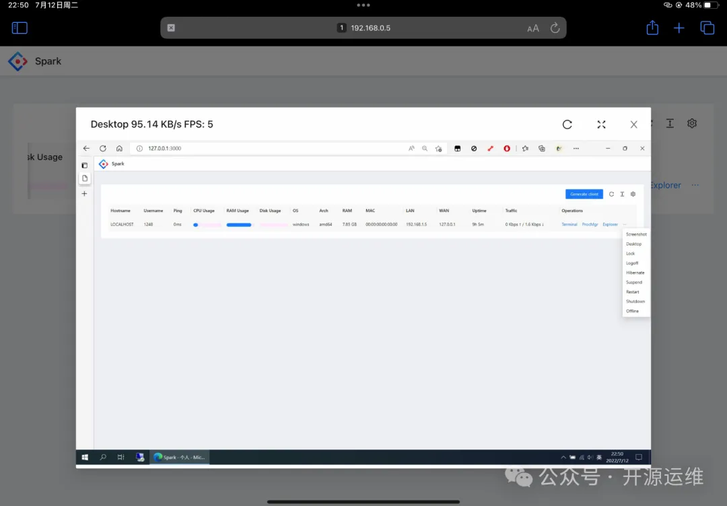The height and width of the screenshot is (506, 727).
Task: Open Safari sidebar panel
Action: tap(20, 28)
